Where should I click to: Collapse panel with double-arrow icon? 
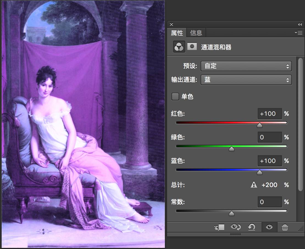300,24
